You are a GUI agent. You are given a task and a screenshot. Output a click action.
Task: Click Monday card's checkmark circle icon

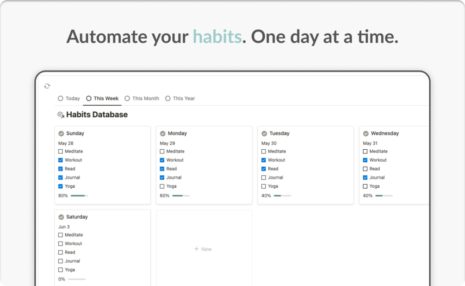click(162, 133)
